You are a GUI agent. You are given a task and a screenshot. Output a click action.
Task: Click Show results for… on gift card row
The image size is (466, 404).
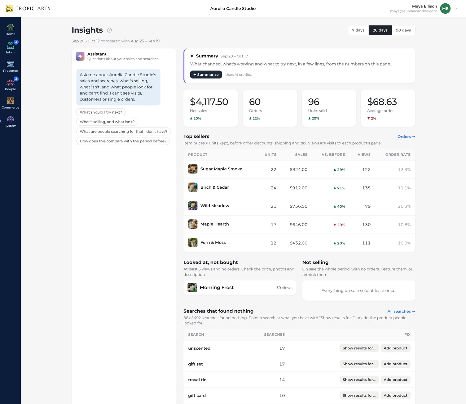tap(359, 395)
